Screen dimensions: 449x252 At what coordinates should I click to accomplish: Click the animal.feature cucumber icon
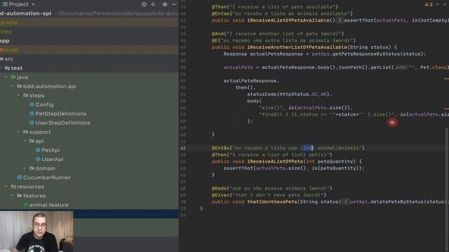pos(25,205)
